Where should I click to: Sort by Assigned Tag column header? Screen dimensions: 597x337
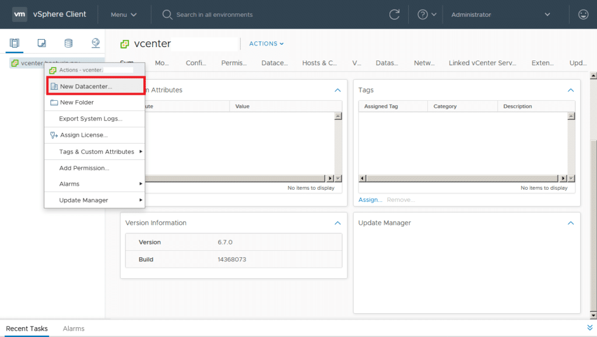click(x=394, y=107)
